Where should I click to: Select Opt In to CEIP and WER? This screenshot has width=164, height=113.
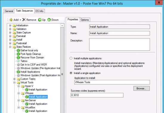(34, 65)
